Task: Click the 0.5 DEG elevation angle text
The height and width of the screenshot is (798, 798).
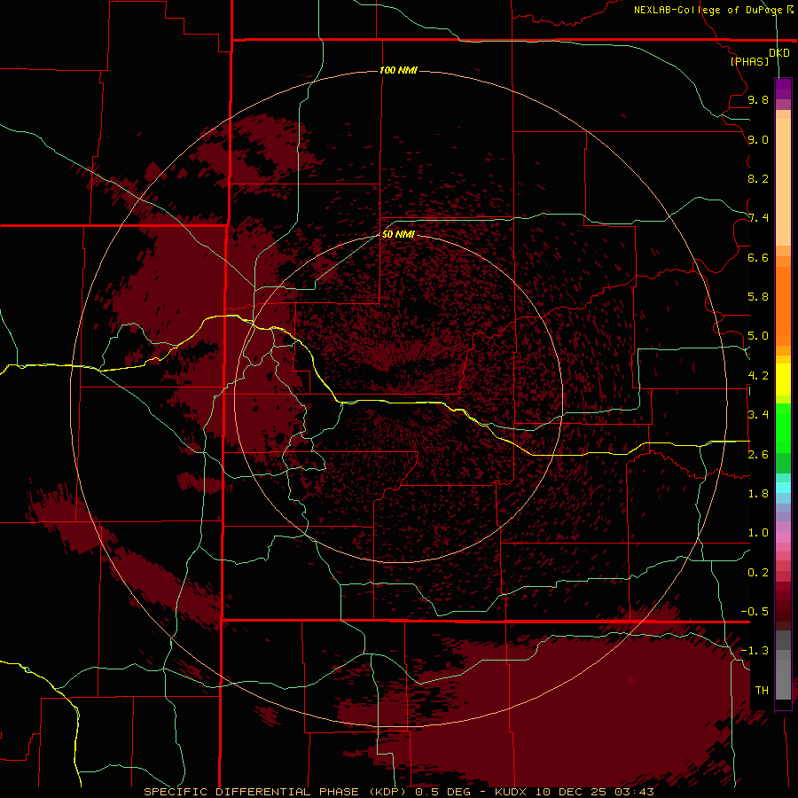Action: (x=442, y=792)
